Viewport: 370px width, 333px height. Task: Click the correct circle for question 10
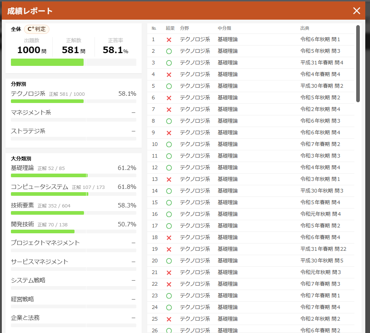tap(169, 144)
